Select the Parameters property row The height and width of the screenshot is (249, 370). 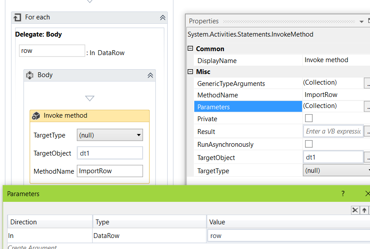coord(247,107)
